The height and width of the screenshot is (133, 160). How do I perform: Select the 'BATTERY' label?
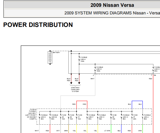tap(56, 53)
